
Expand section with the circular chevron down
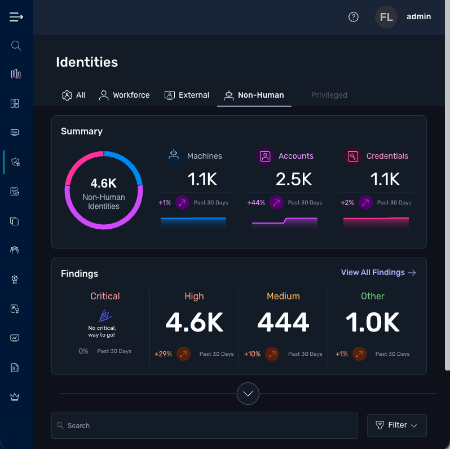tap(248, 394)
